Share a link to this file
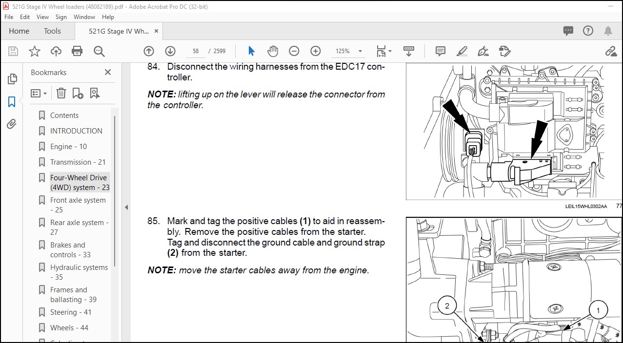The image size is (623, 343). pos(611,51)
